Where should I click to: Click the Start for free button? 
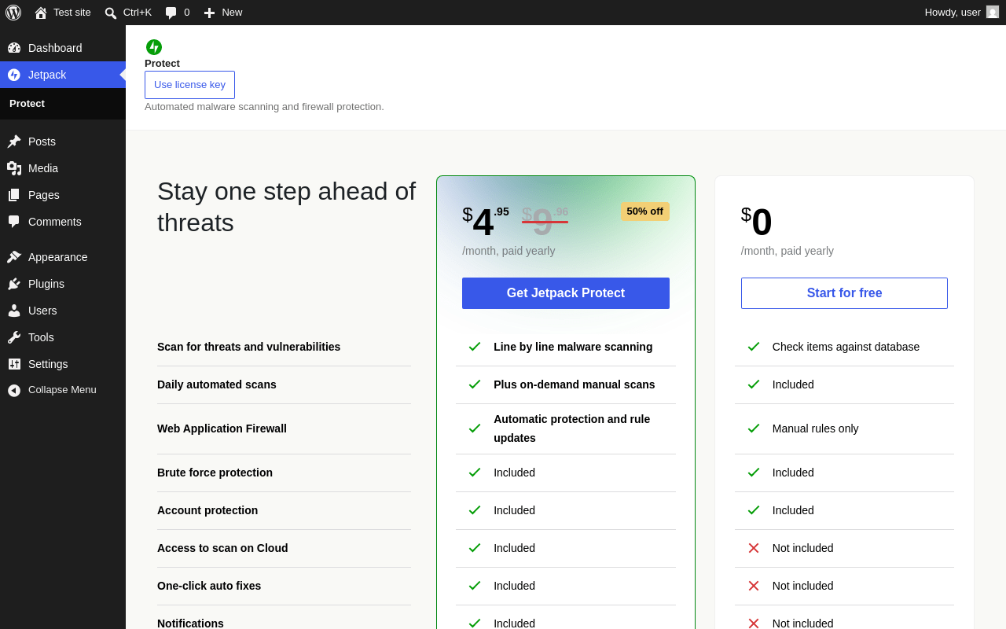coord(844,293)
